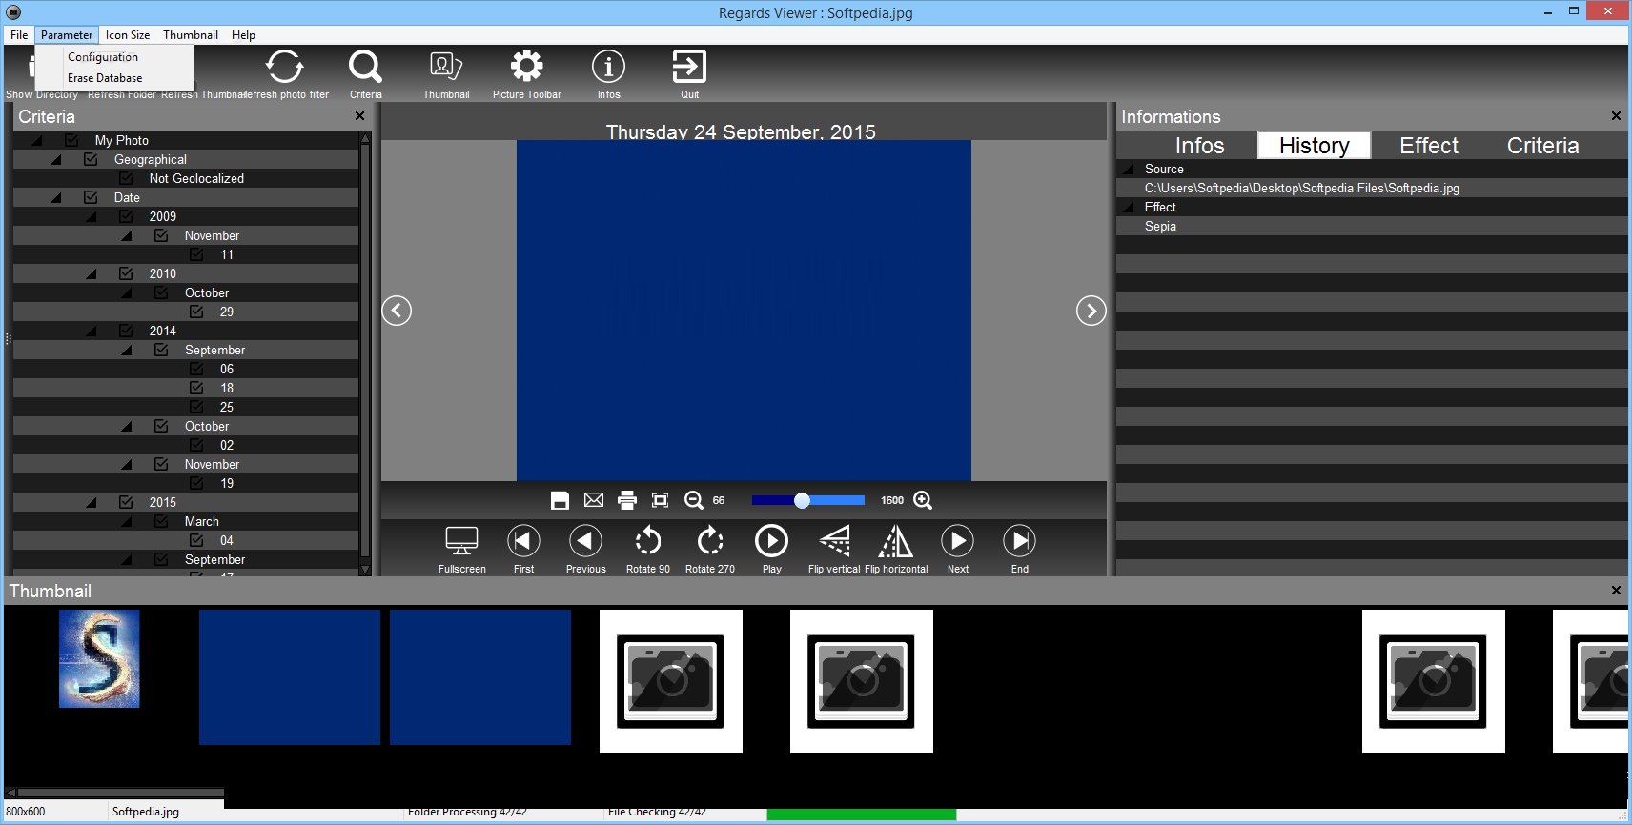Click the Picture Toolbar gear icon
This screenshot has height=825, width=1632.
pyautogui.click(x=526, y=66)
